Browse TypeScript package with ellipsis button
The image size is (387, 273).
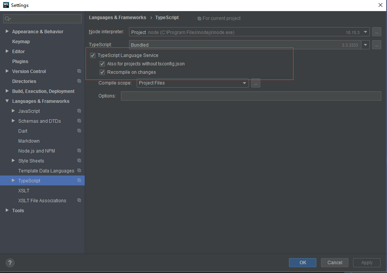[377, 45]
